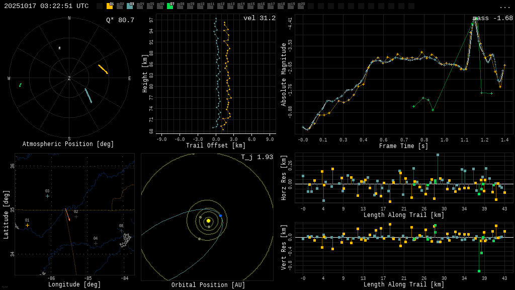Click station 01 marker on the map
Viewport: 515px width, 290px height.
pos(28,225)
